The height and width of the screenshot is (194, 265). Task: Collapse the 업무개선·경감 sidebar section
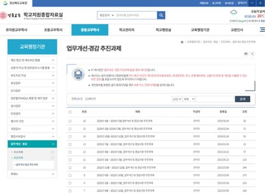click(32, 144)
